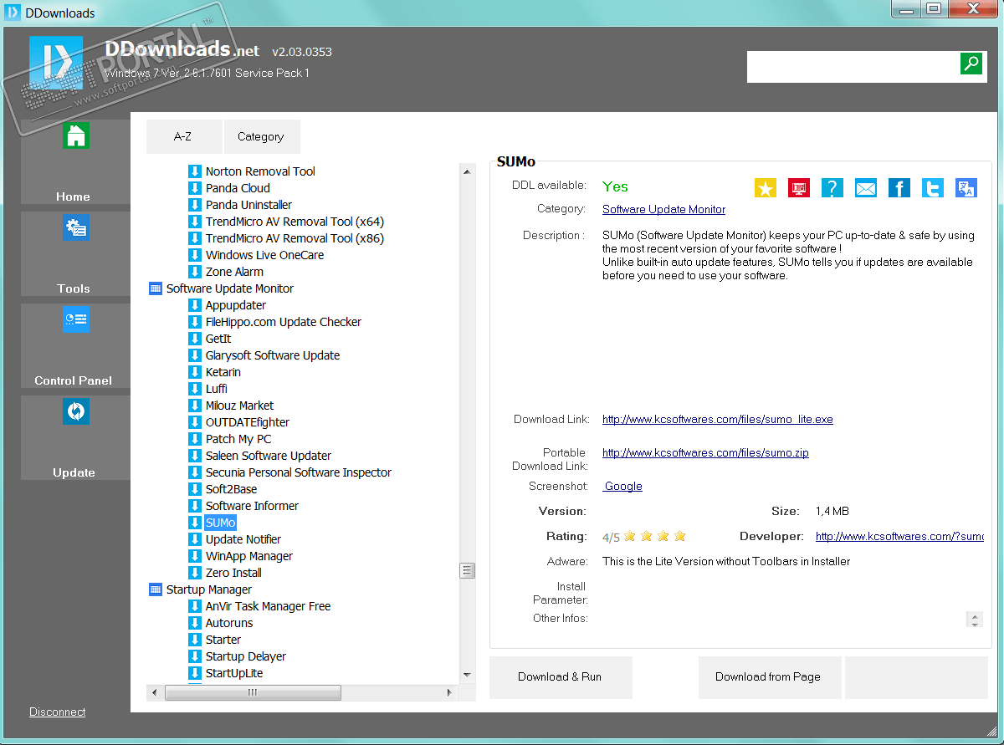Click the yellow star favorite icon
The image size is (1004, 745).
(766, 187)
